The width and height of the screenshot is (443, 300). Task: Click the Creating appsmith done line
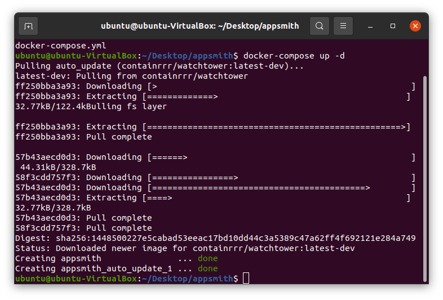coord(117,258)
